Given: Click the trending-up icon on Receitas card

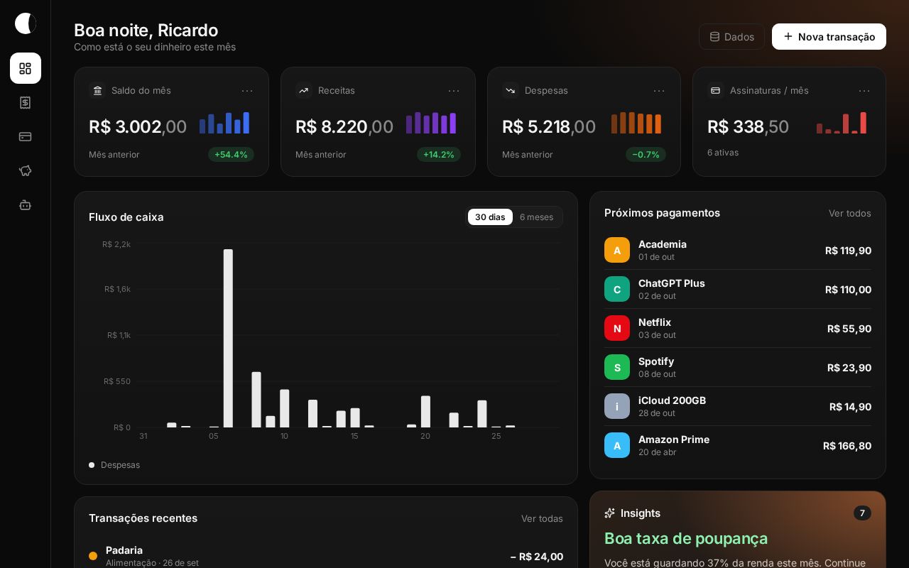Looking at the screenshot, I should 304,90.
